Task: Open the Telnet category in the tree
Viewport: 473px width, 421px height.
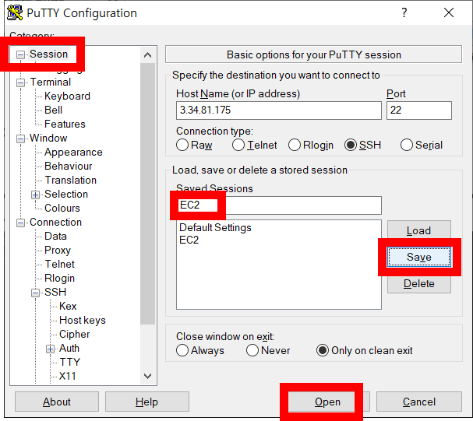Action: click(x=60, y=264)
